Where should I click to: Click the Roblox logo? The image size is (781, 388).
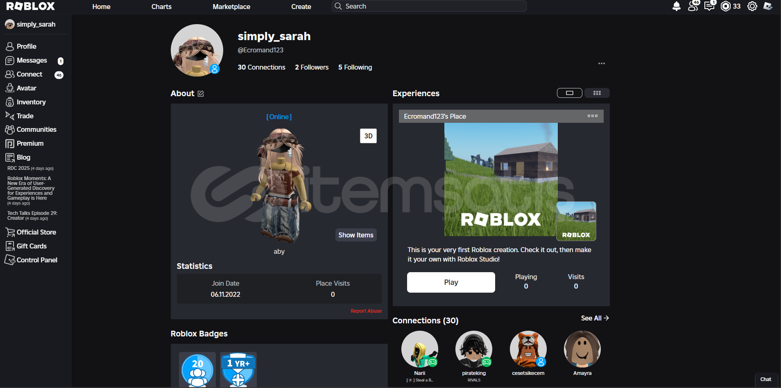point(31,6)
